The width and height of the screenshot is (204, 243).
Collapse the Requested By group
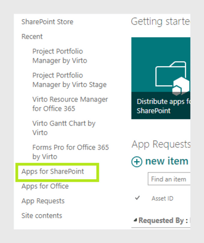[x=135, y=220]
